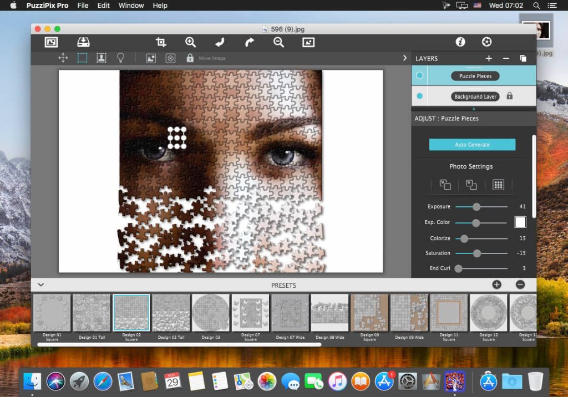
Task: Select the Design 03 preset thumbnail
Action: [x=211, y=313]
